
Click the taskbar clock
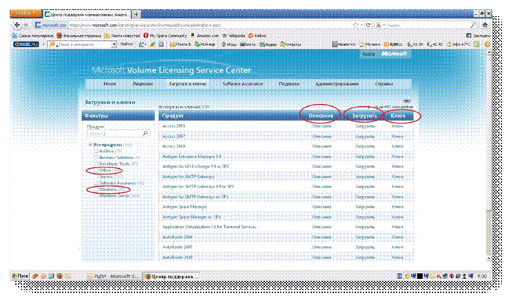pos(482,276)
